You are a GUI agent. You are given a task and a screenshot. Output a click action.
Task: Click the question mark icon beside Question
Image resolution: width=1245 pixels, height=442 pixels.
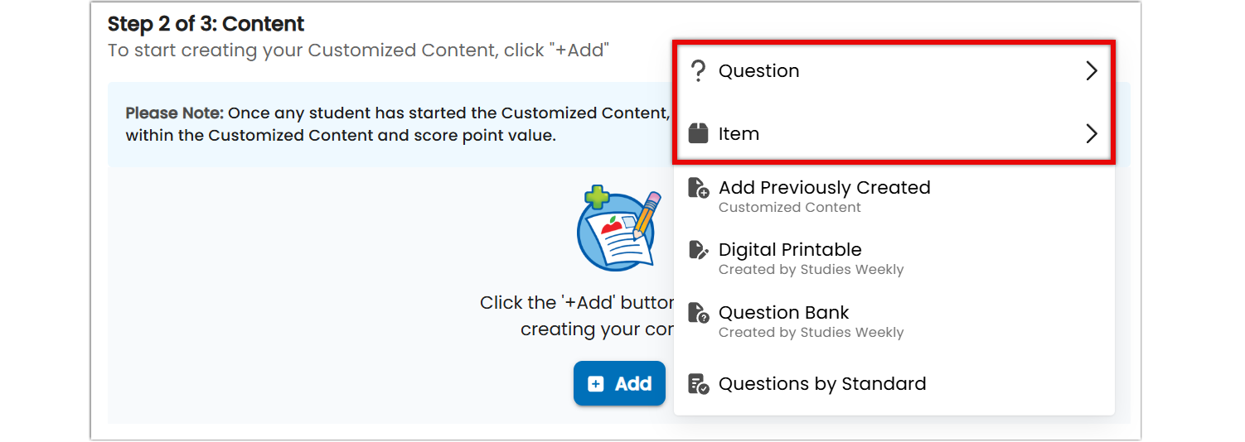pos(698,71)
